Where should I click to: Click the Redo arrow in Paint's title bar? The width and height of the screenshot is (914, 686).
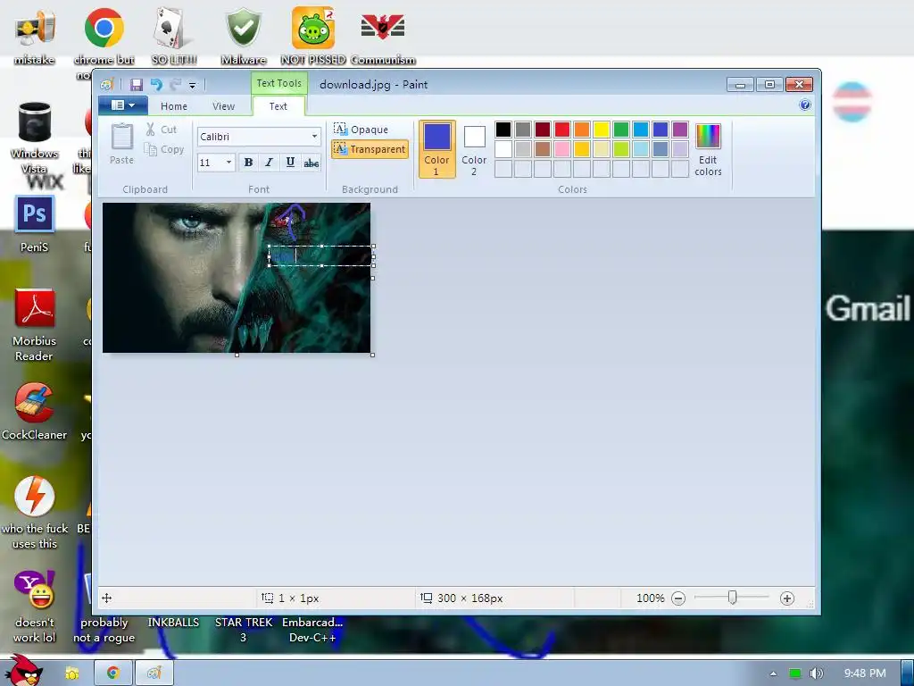tap(176, 85)
